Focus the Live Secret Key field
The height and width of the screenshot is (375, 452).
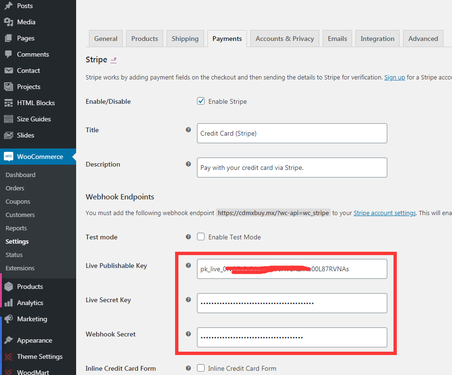(292, 303)
